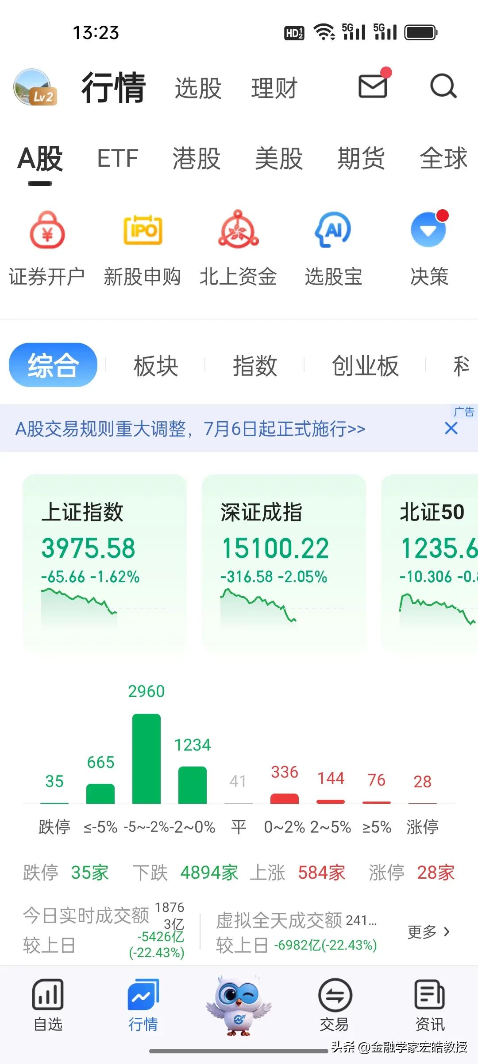Select the ETF market tab

click(x=117, y=158)
